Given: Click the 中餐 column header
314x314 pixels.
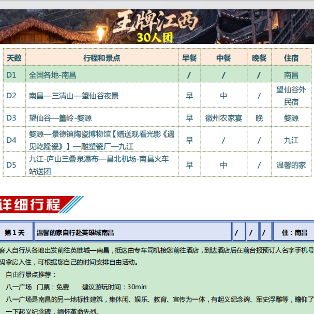Looking at the screenshot, I should tap(223, 57).
